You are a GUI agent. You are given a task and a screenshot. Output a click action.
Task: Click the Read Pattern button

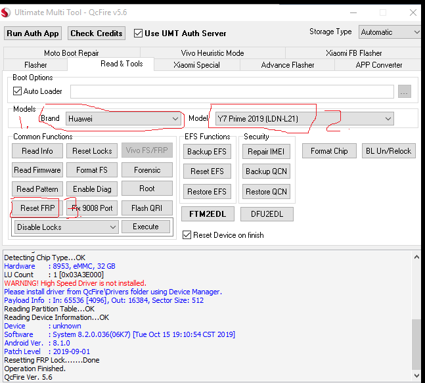pyautogui.click(x=37, y=189)
